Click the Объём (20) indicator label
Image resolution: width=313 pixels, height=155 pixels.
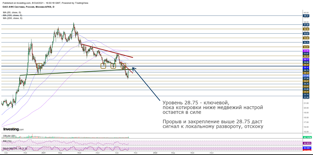(x=9, y=136)
